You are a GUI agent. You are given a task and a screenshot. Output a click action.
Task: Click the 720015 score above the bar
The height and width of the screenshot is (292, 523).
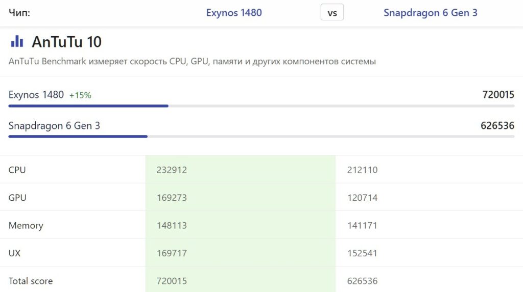tap(498, 95)
